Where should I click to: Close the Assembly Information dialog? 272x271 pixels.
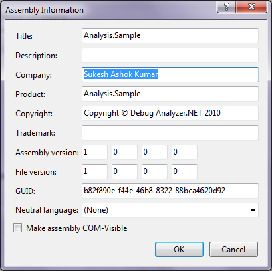(x=251, y=7)
